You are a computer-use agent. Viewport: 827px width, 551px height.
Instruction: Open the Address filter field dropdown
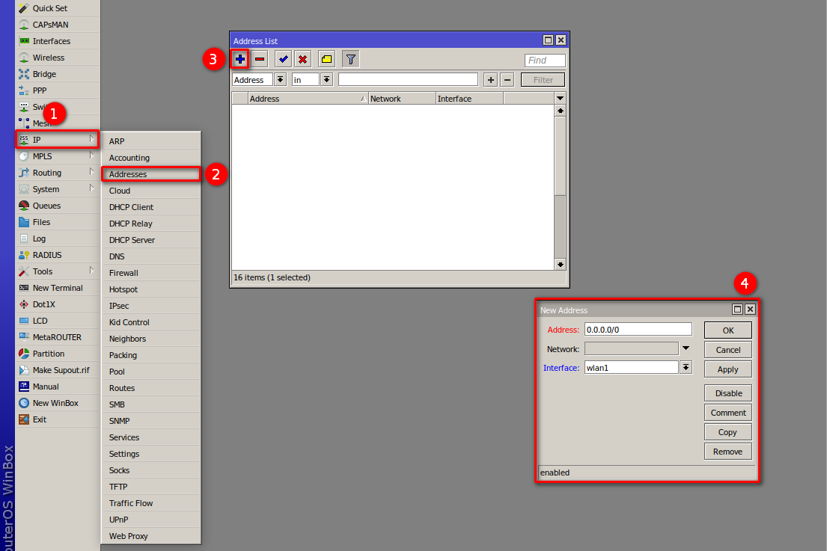pyautogui.click(x=281, y=79)
